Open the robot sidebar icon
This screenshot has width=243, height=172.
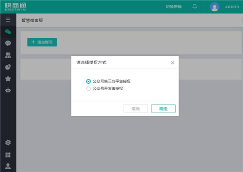pos(8,90)
